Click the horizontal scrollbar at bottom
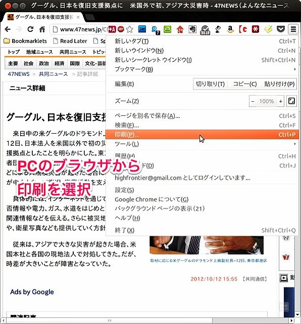The height and width of the screenshot is (324, 301). pos(109,320)
